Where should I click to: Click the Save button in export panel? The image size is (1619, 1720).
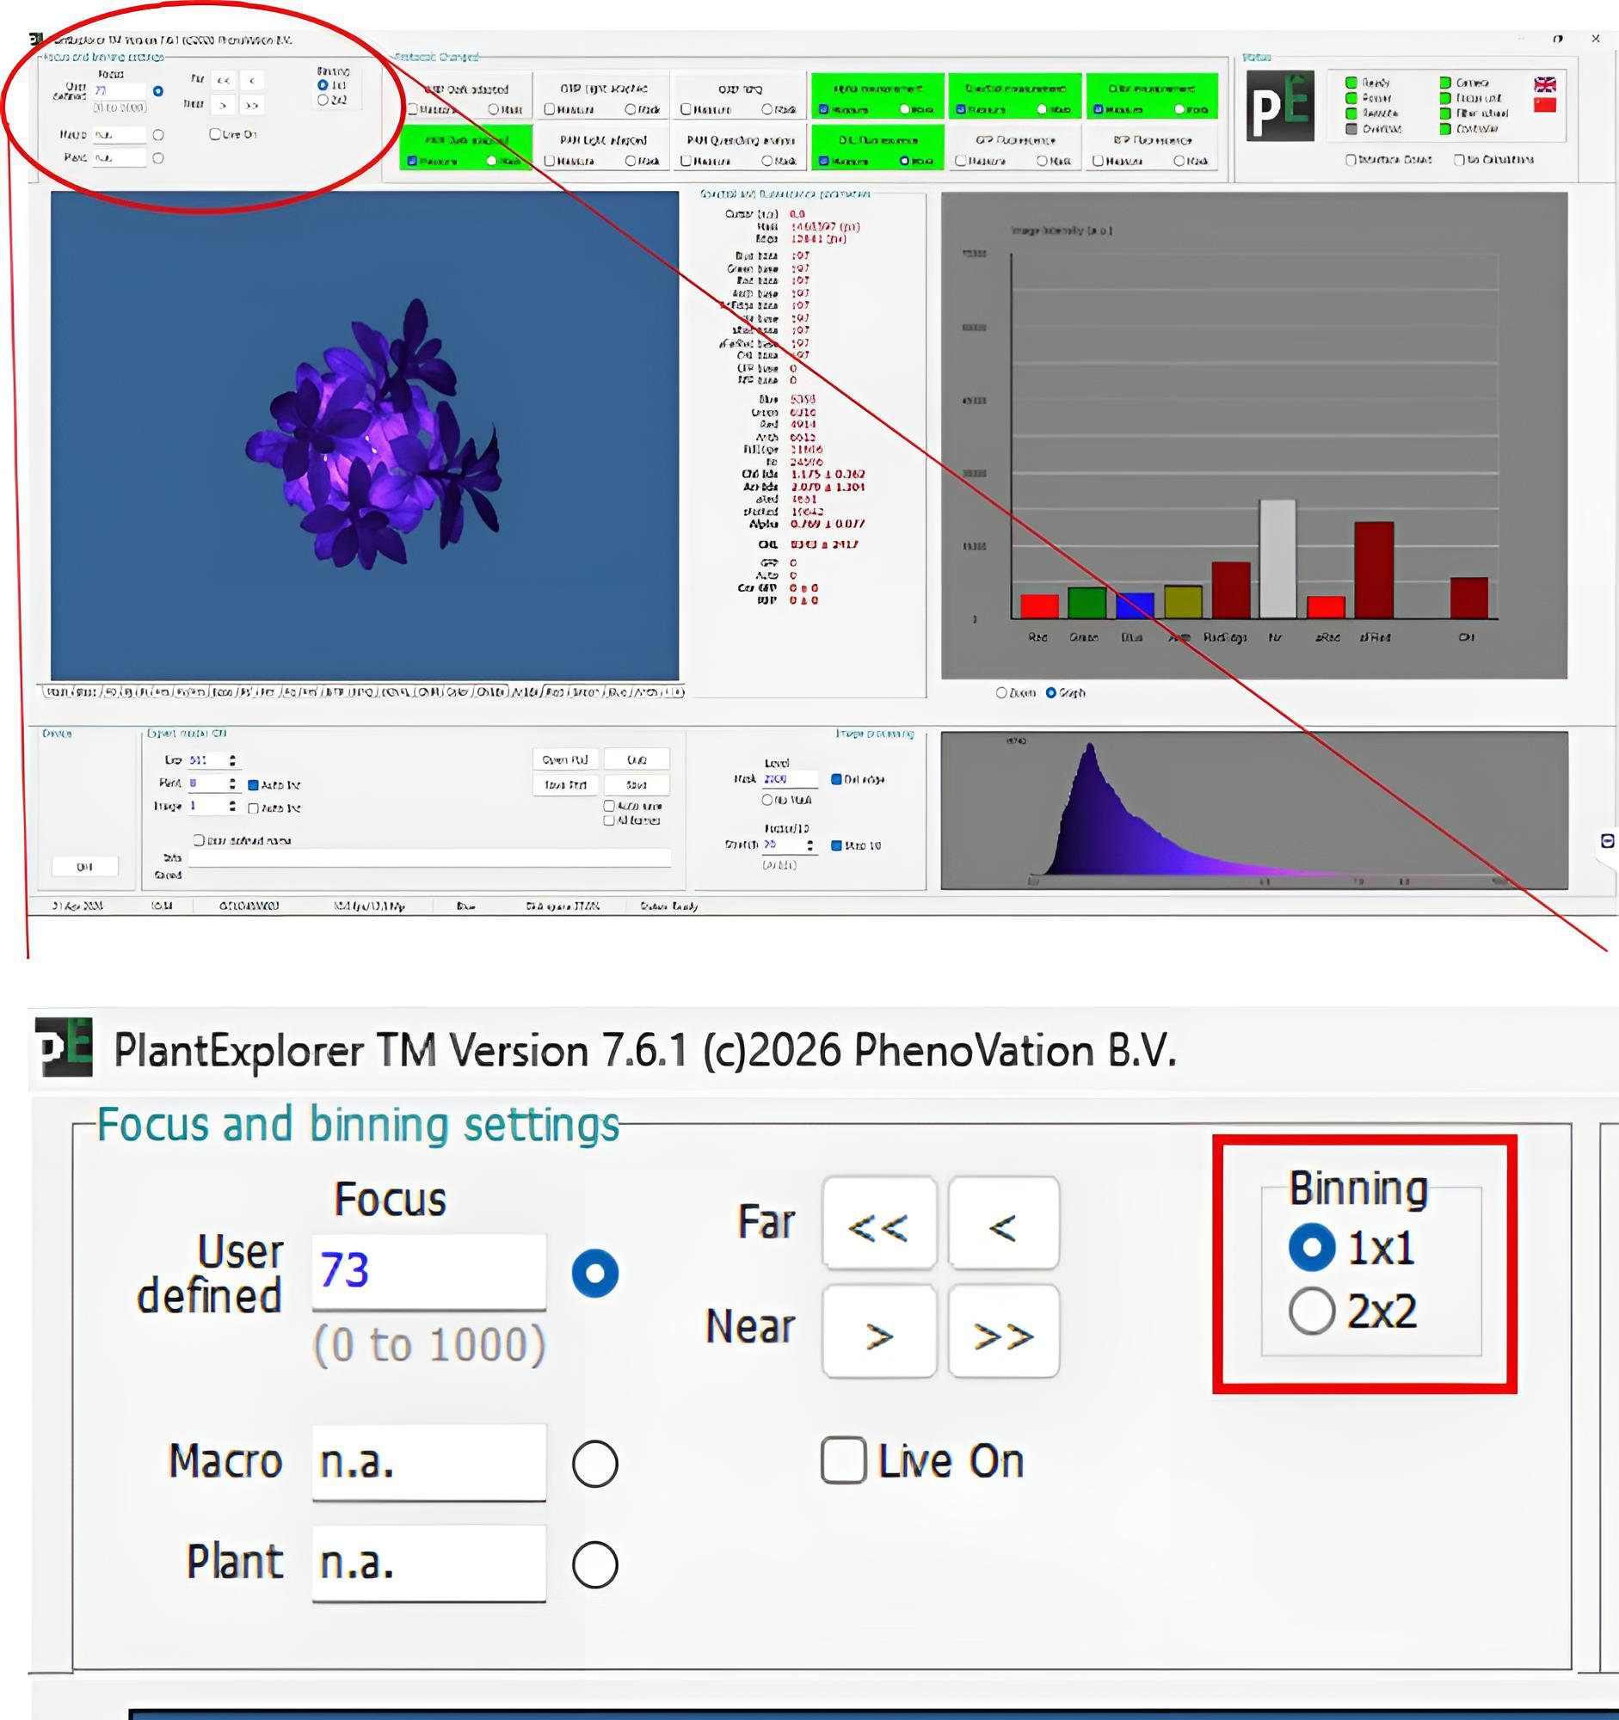click(636, 784)
